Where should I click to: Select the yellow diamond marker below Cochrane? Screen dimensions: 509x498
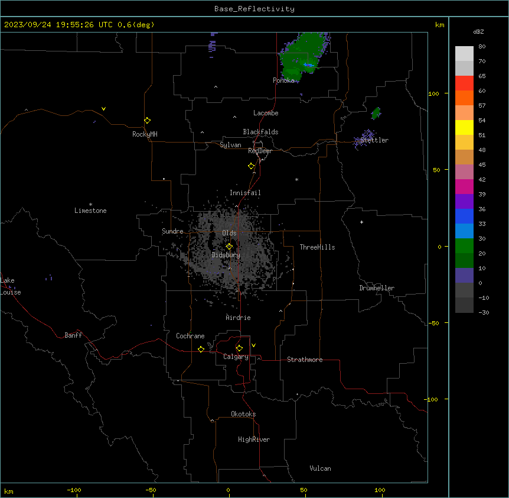[x=201, y=349]
